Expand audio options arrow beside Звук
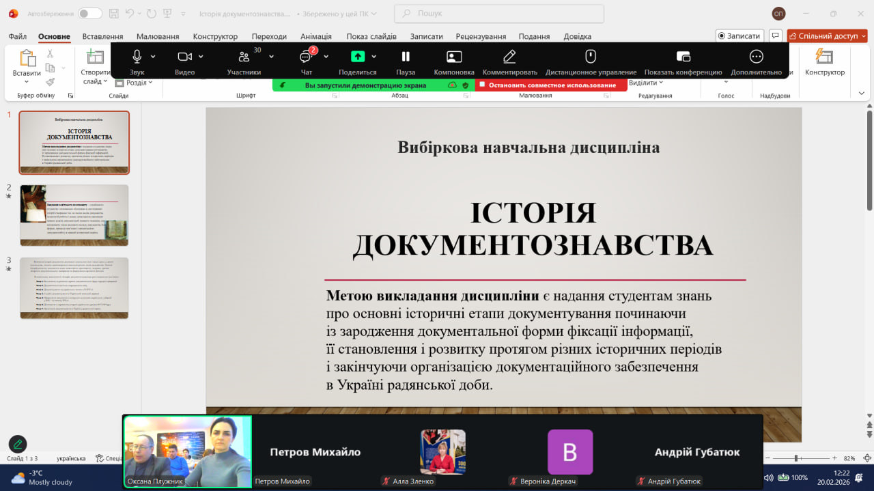The height and width of the screenshot is (491, 874). (153, 57)
